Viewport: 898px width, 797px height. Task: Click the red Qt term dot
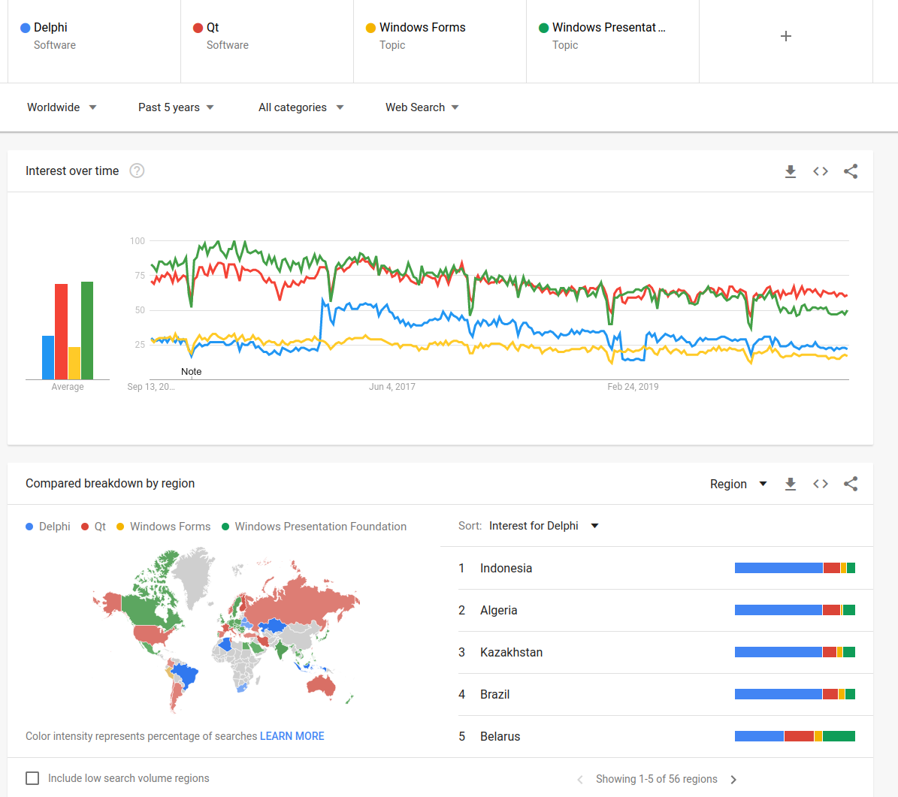point(198,28)
